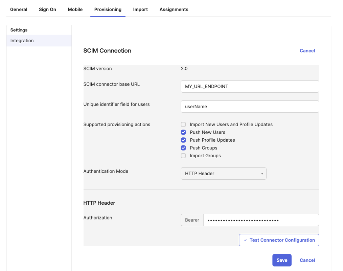The height and width of the screenshot is (271, 343).
Task: Open the Mobile tab
Action: pyautogui.click(x=75, y=9)
